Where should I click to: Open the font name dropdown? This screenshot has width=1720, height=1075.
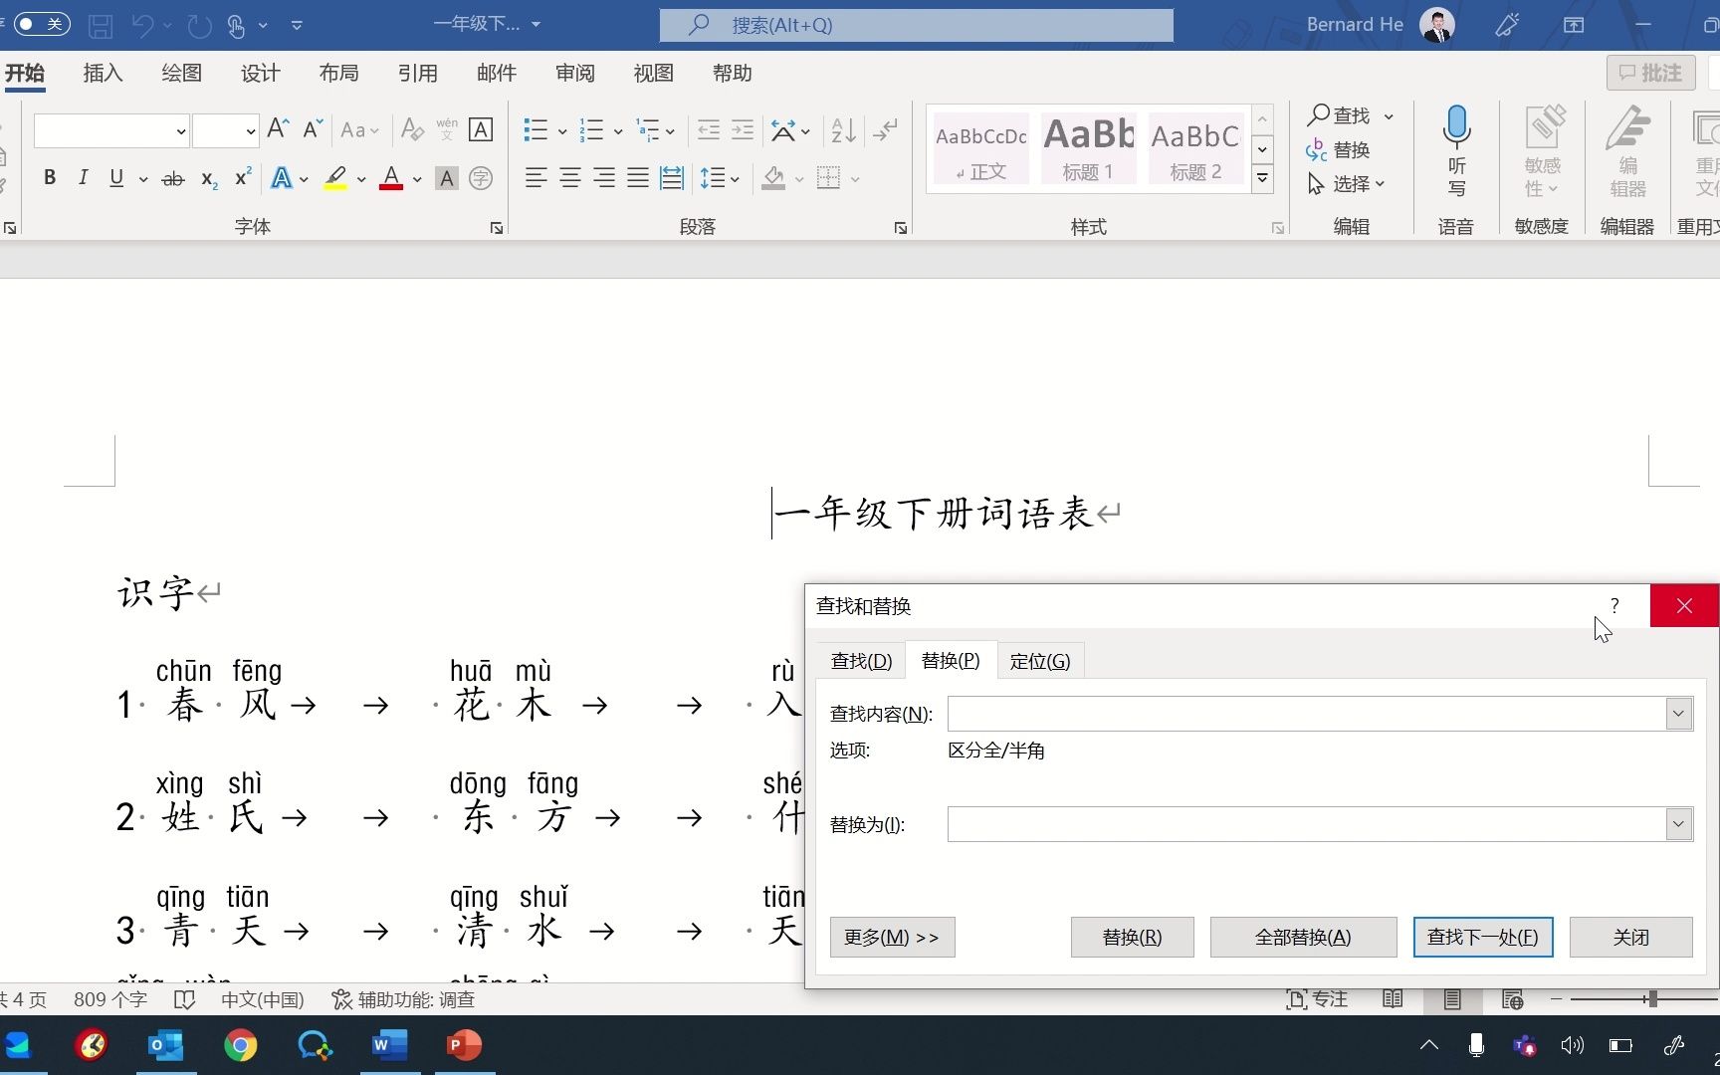pos(180,130)
